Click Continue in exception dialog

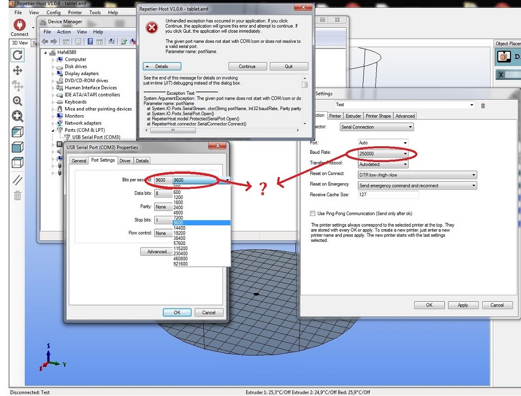tap(247, 67)
